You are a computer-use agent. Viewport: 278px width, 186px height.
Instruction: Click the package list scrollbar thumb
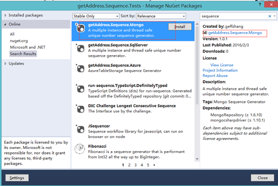[197, 65]
